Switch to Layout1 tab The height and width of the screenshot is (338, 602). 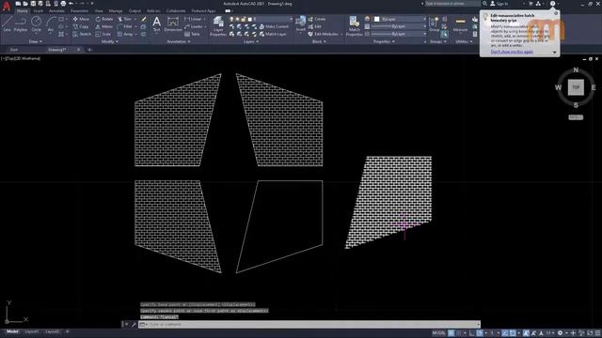31,331
